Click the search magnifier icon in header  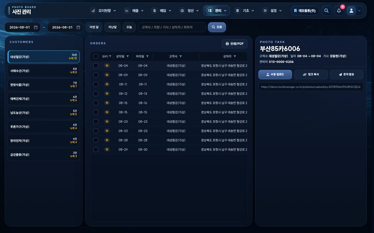326,11
